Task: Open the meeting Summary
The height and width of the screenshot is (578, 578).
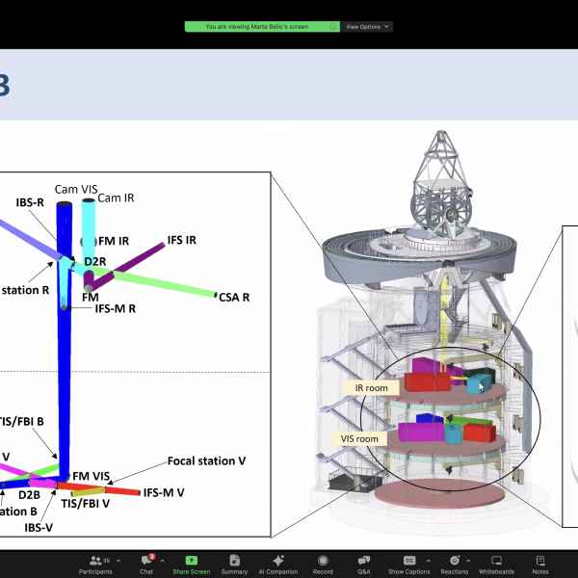Action: (234, 564)
